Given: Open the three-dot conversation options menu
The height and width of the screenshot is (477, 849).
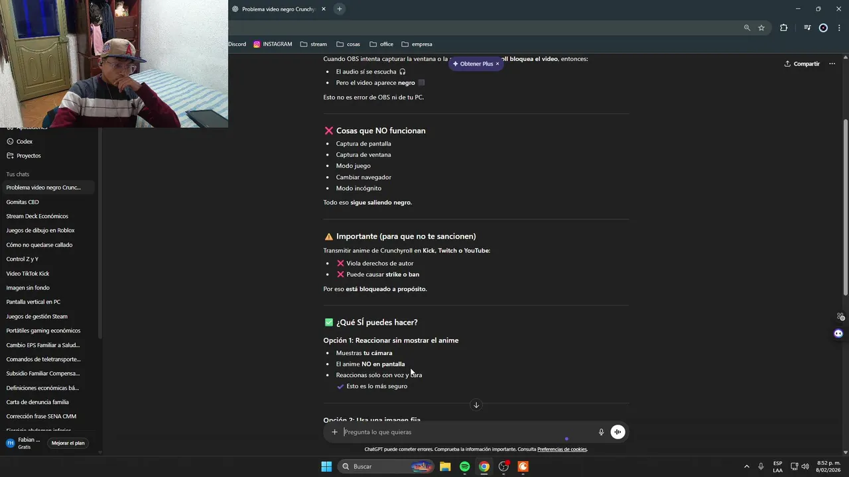Looking at the screenshot, I should click(x=832, y=64).
